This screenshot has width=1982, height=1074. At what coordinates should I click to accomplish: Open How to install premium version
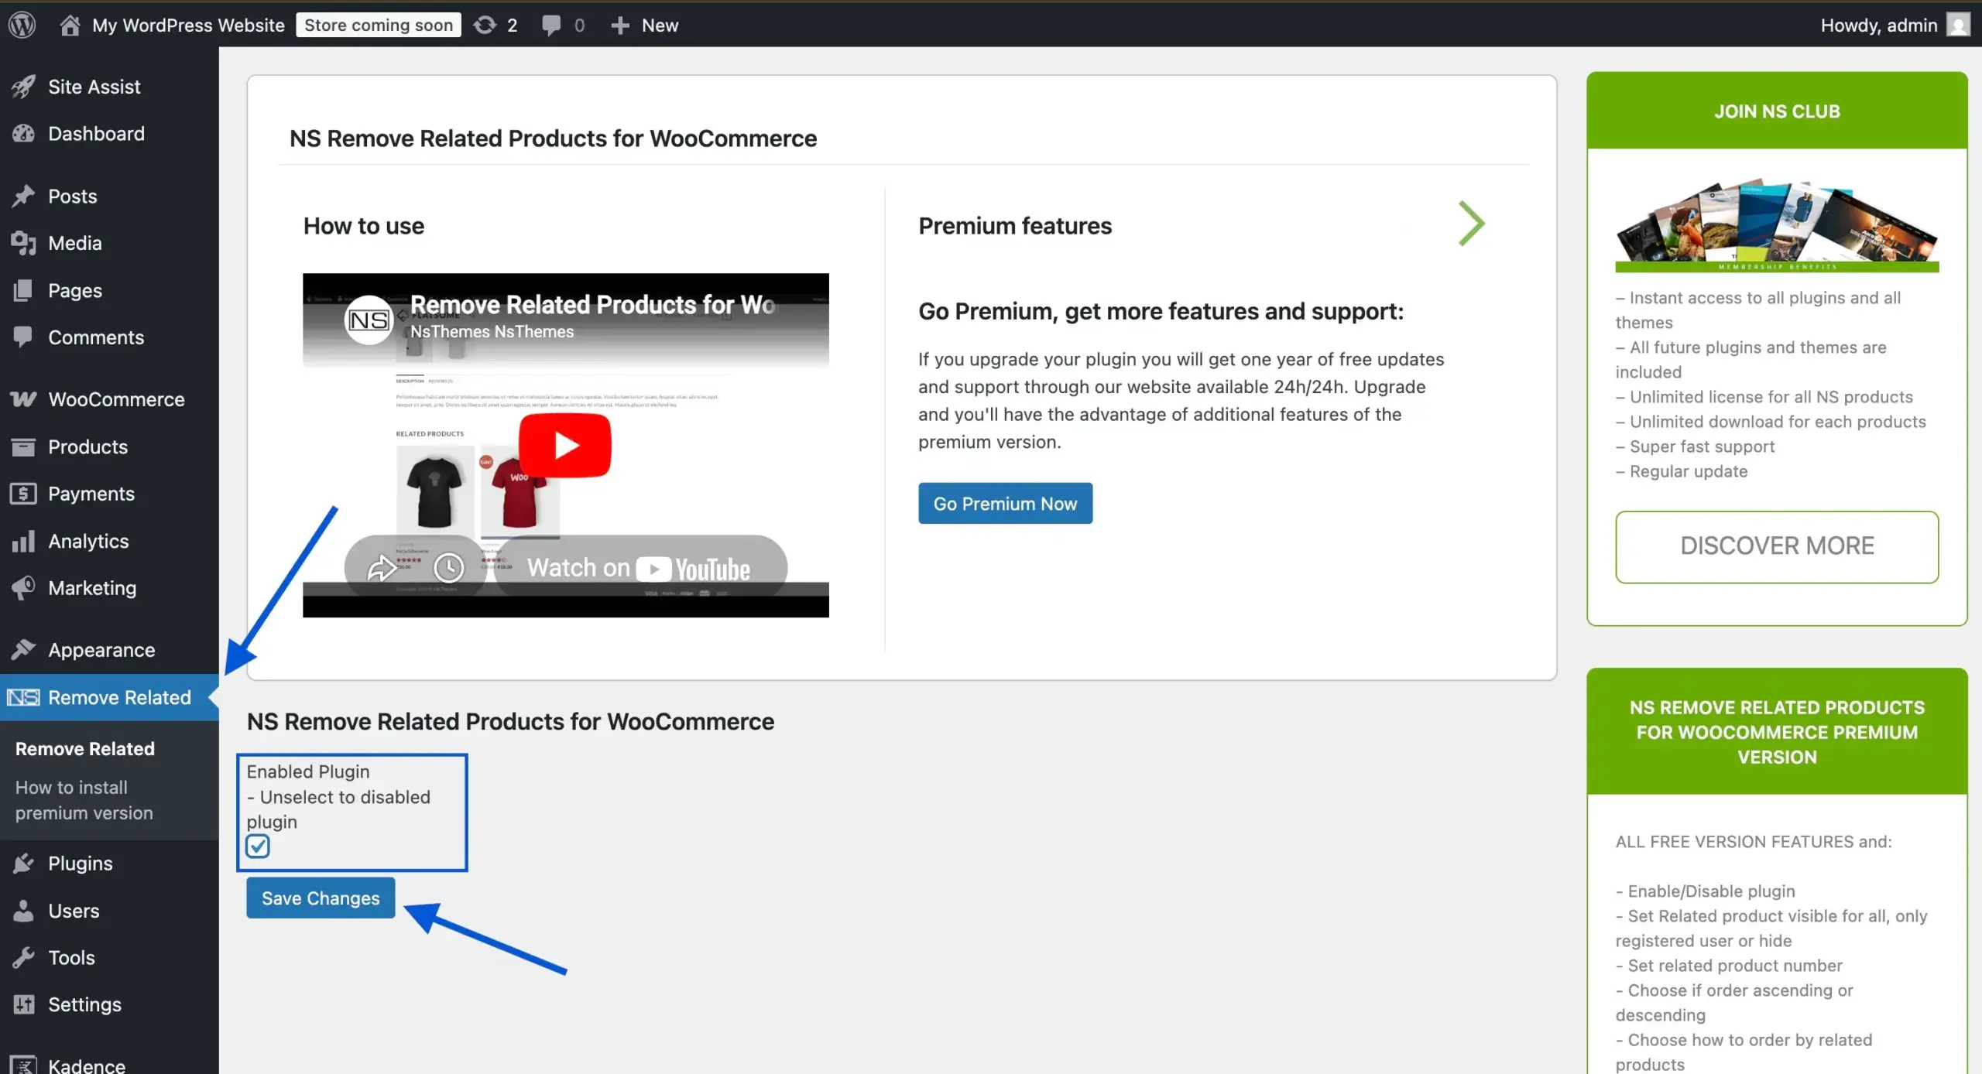click(84, 799)
